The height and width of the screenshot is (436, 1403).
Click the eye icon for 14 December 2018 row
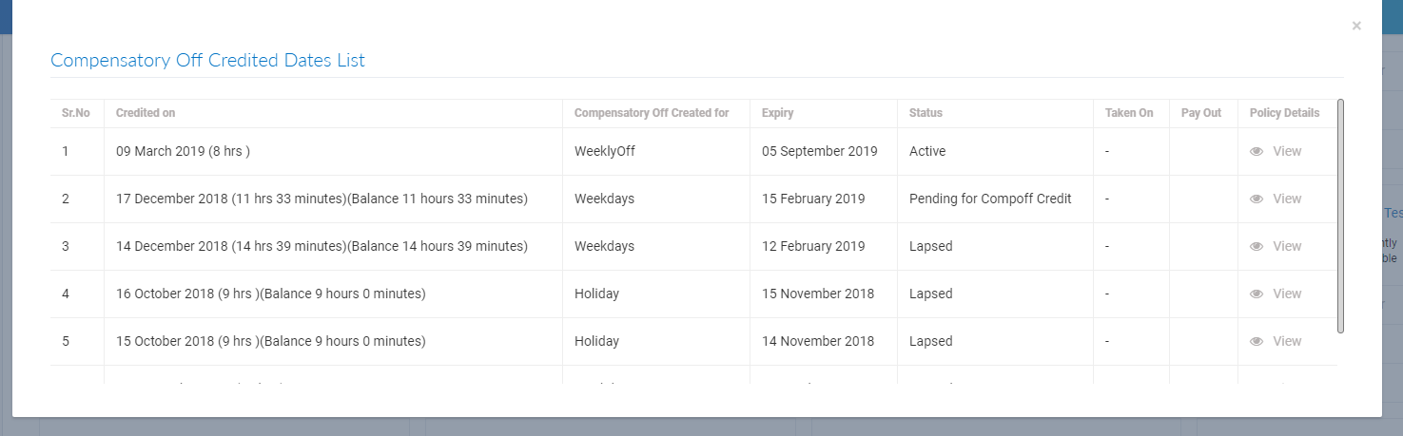point(1257,246)
